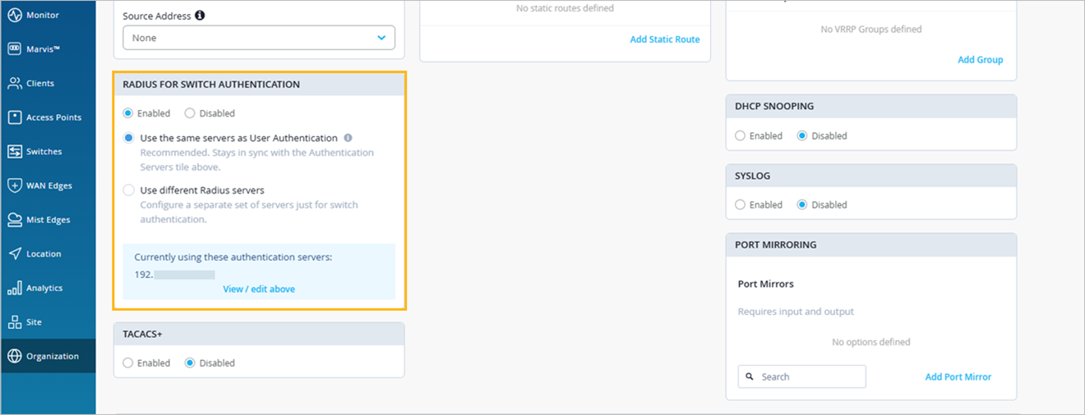Click 'Currently using these authentication servers' text
This screenshot has width=1085, height=415.
point(233,258)
